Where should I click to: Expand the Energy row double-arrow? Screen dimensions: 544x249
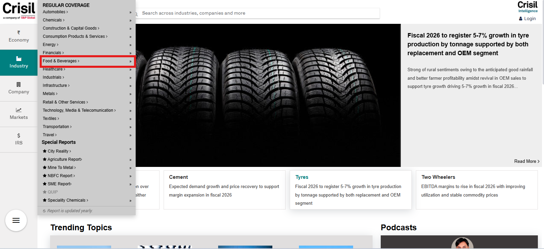[x=130, y=45]
